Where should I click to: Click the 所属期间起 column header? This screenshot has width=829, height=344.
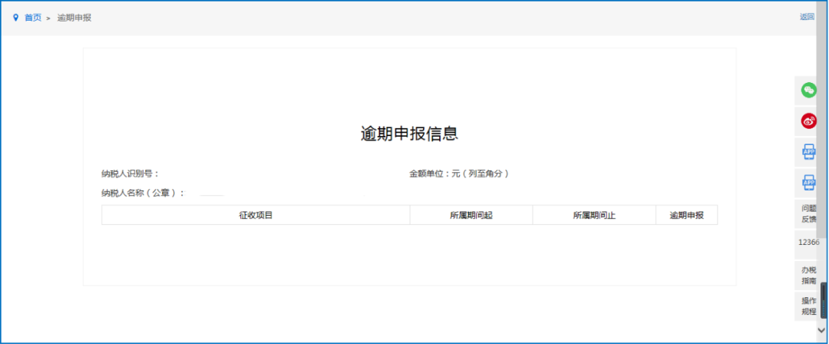click(x=471, y=215)
